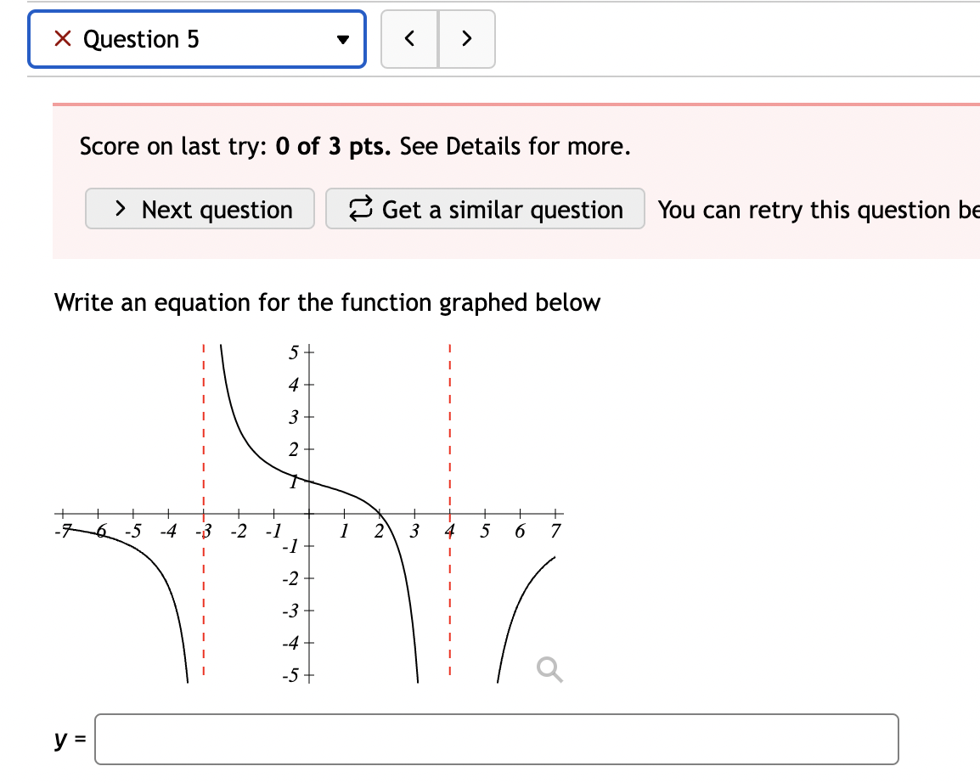Click the right angle bracket navigation icon
Image resolution: width=980 pixels, height=783 pixels.
tap(466, 38)
